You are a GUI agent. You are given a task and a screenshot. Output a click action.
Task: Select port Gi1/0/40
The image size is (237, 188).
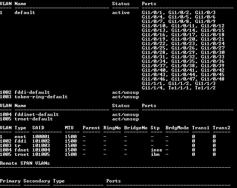[x=153, y=70]
